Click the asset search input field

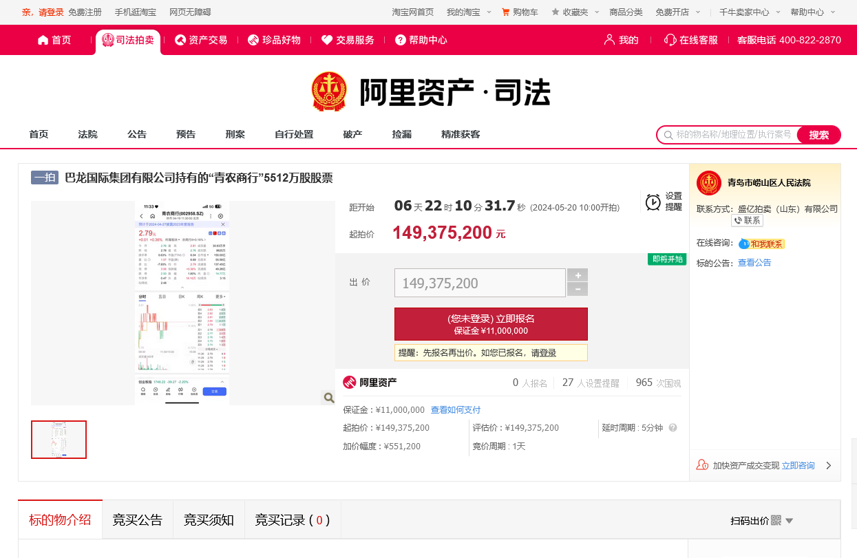pyautogui.click(x=732, y=135)
